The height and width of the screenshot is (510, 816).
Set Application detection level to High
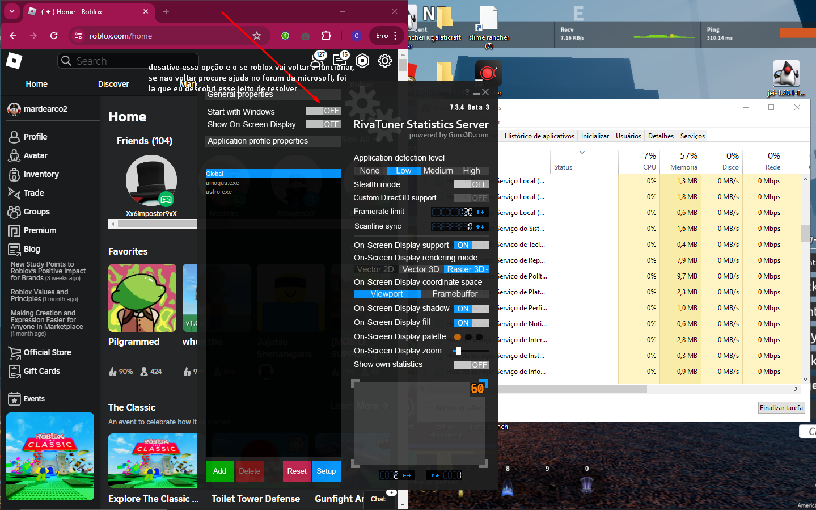pos(472,171)
